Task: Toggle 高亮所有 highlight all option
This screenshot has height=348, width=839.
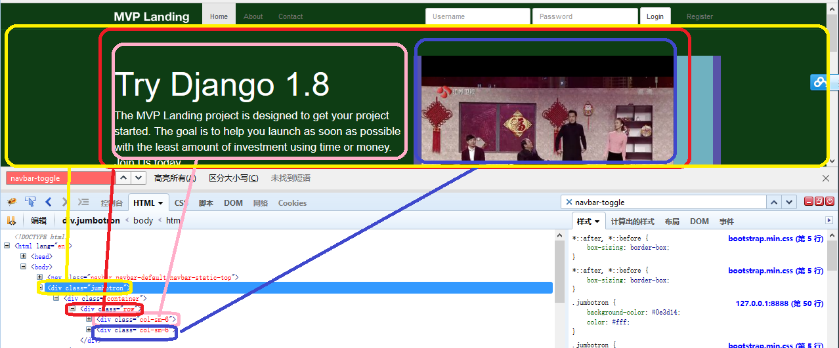Action: [175, 178]
